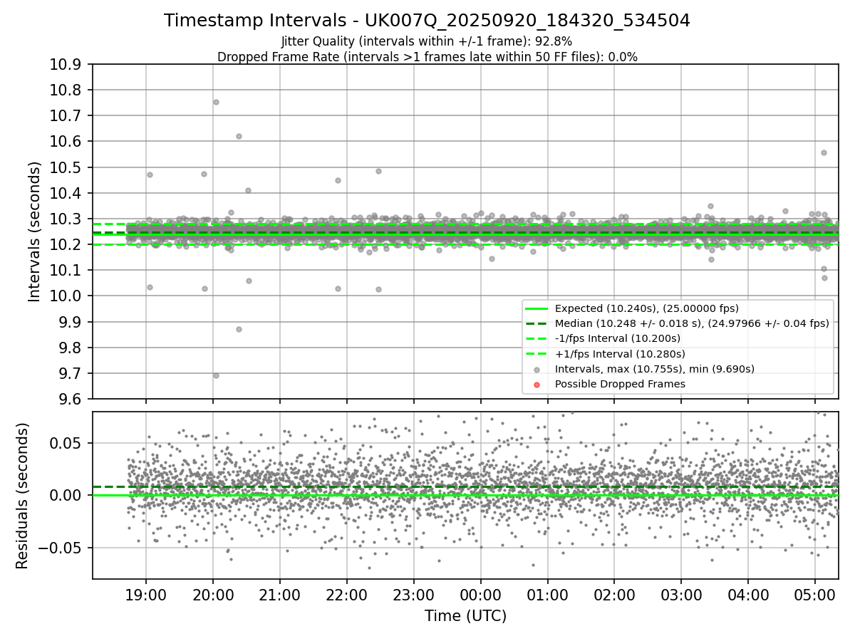The width and height of the screenshot is (855, 641).
Task: Click the x-axis time label '03:00'
Action: coord(682,594)
